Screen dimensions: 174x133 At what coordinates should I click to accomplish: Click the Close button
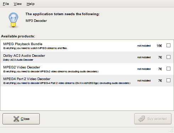click(x=21, y=119)
